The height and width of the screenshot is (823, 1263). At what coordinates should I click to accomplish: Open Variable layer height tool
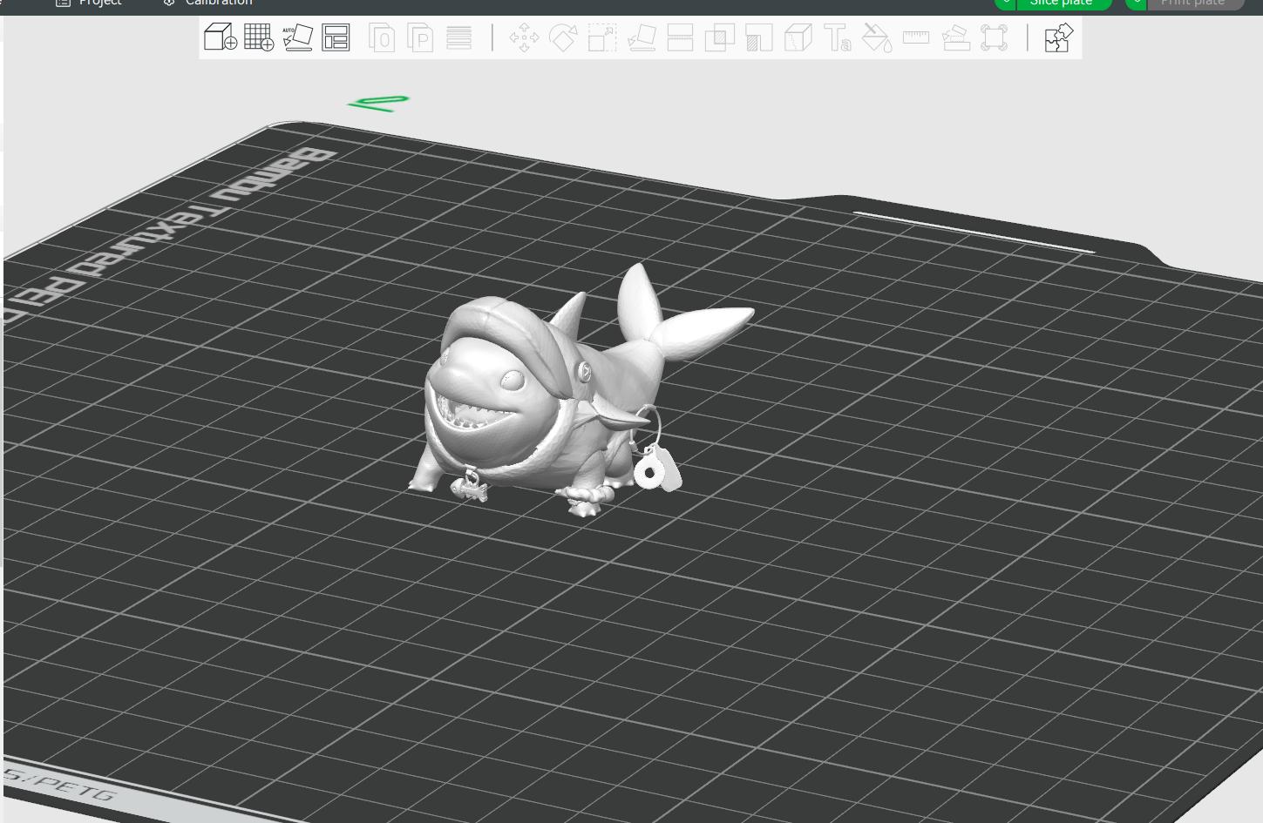(x=458, y=37)
